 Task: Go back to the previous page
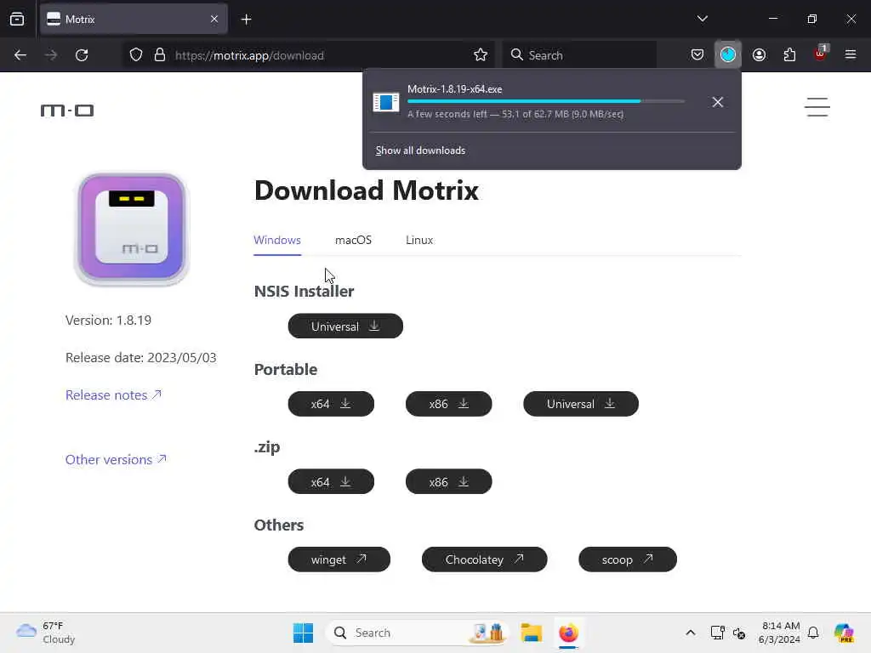[20, 55]
